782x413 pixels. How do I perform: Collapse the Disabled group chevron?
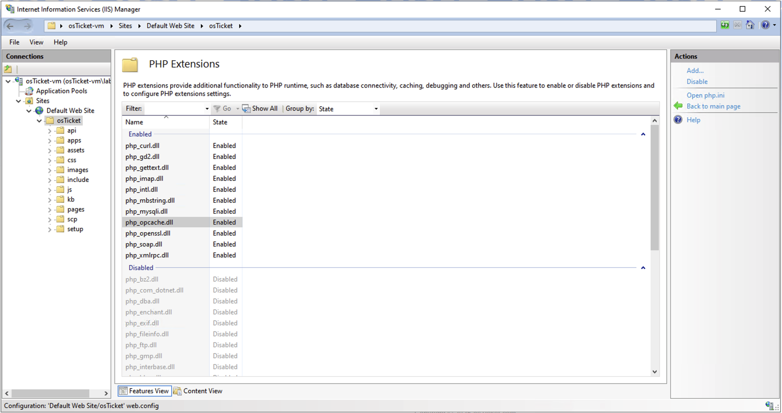pyautogui.click(x=643, y=268)
